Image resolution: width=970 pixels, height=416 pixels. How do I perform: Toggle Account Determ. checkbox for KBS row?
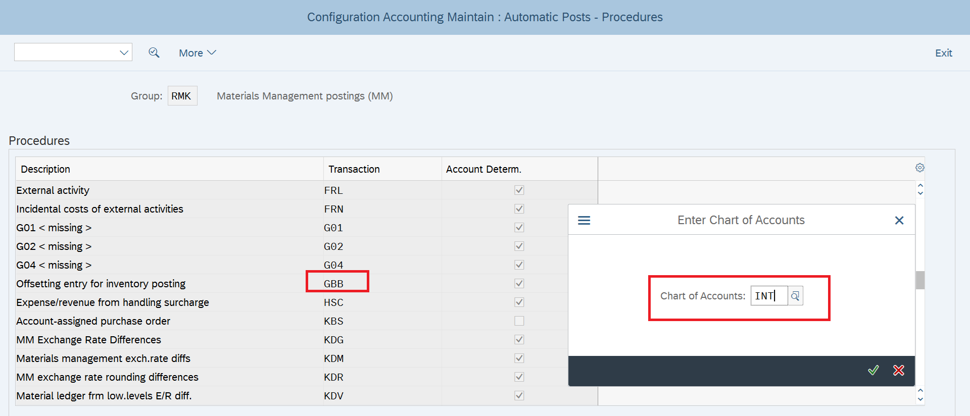point(519,321)
